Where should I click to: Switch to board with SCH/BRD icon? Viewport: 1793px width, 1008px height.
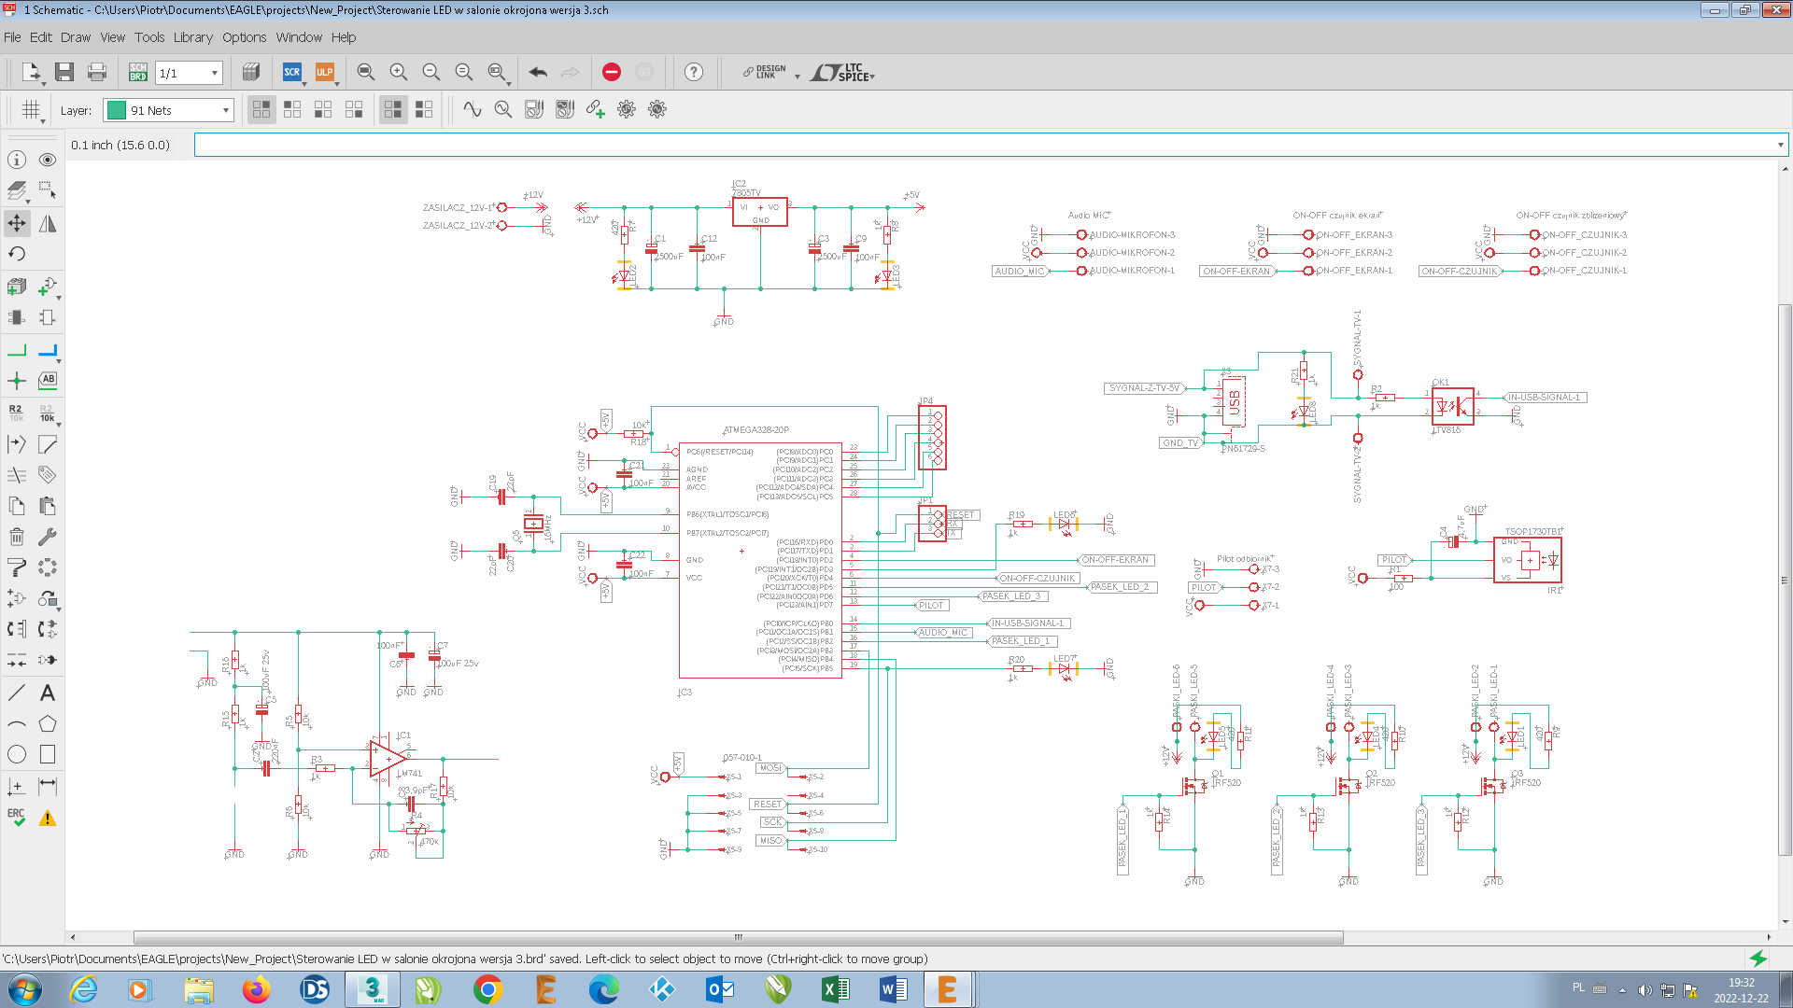point(137,72)
